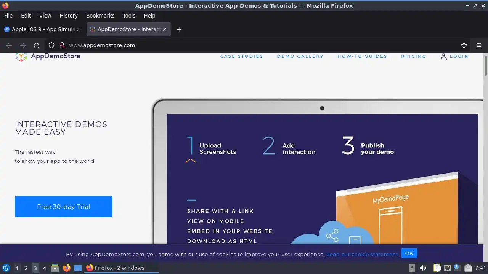Screen dimensions: 488x274
Task: Click the LOGIN link text
Action: coord(459,56)
